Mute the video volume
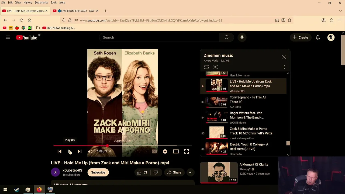345x194 pixels. coord(90,151)
